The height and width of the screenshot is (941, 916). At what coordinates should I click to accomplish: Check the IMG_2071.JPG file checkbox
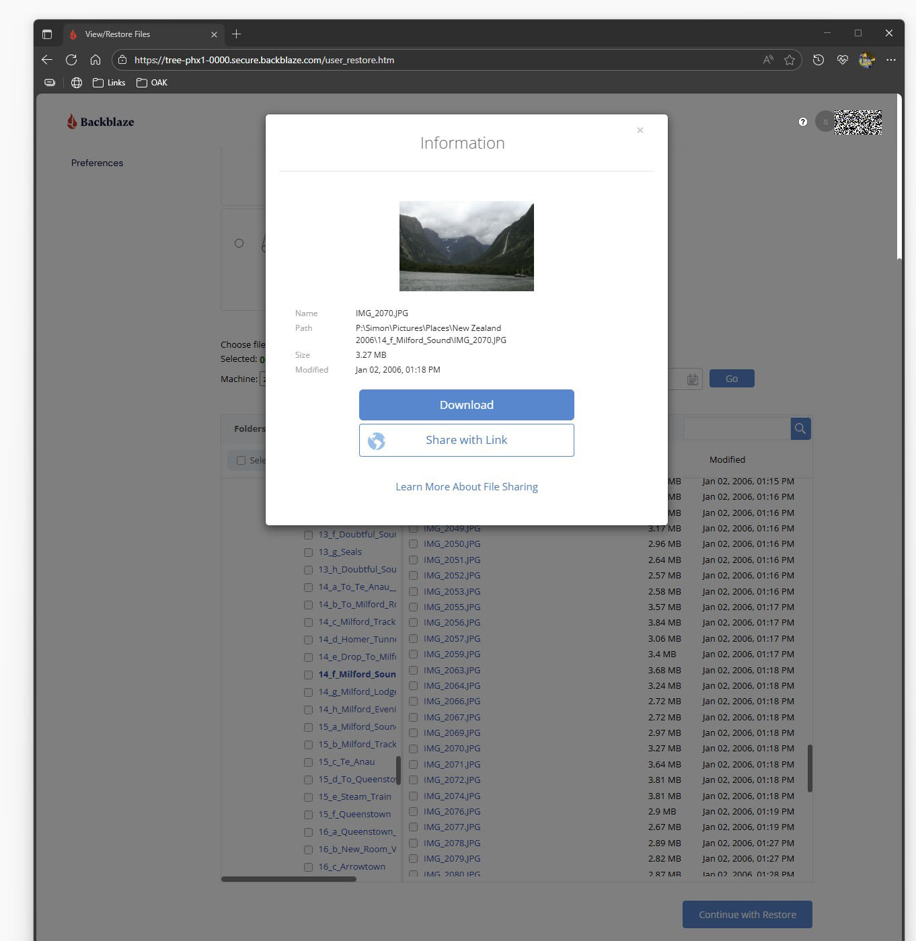tap(414, 765)
